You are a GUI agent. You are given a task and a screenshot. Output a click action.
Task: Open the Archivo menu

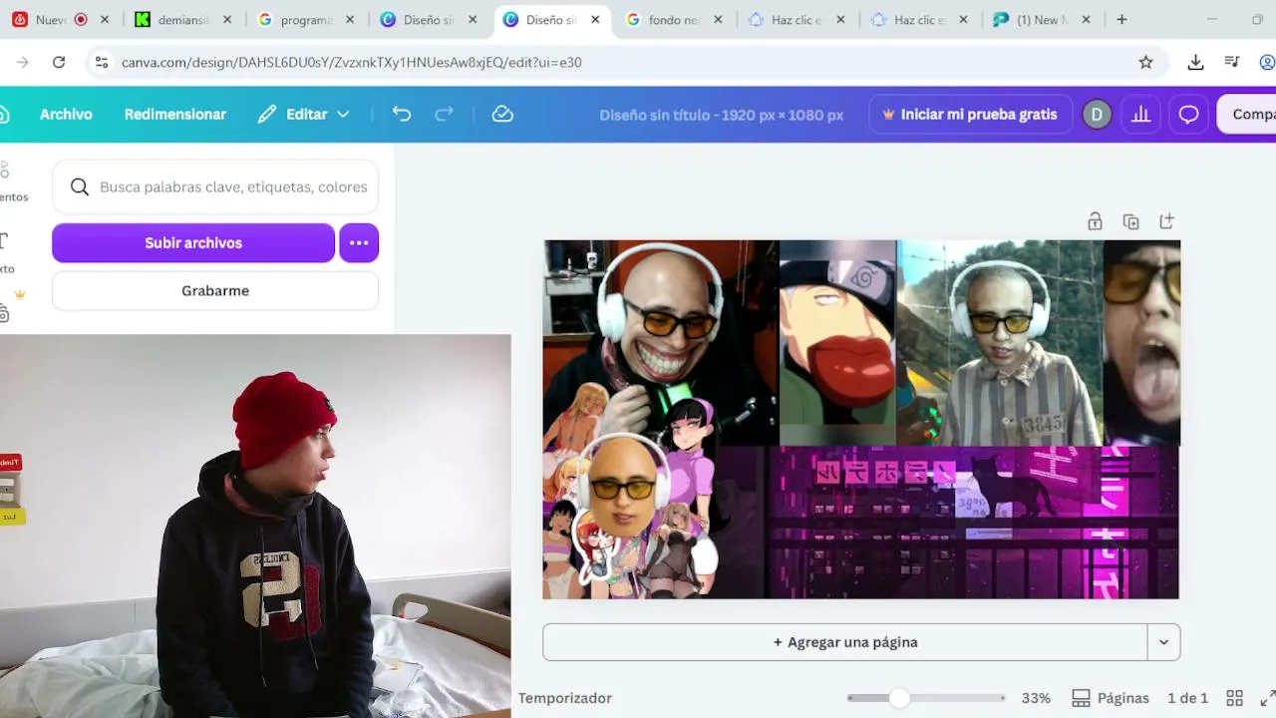tap(66, 115)
